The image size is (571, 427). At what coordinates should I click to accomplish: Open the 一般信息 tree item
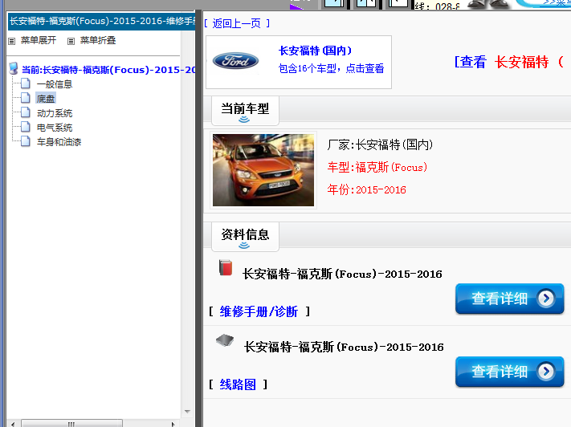tap(55, 84)
